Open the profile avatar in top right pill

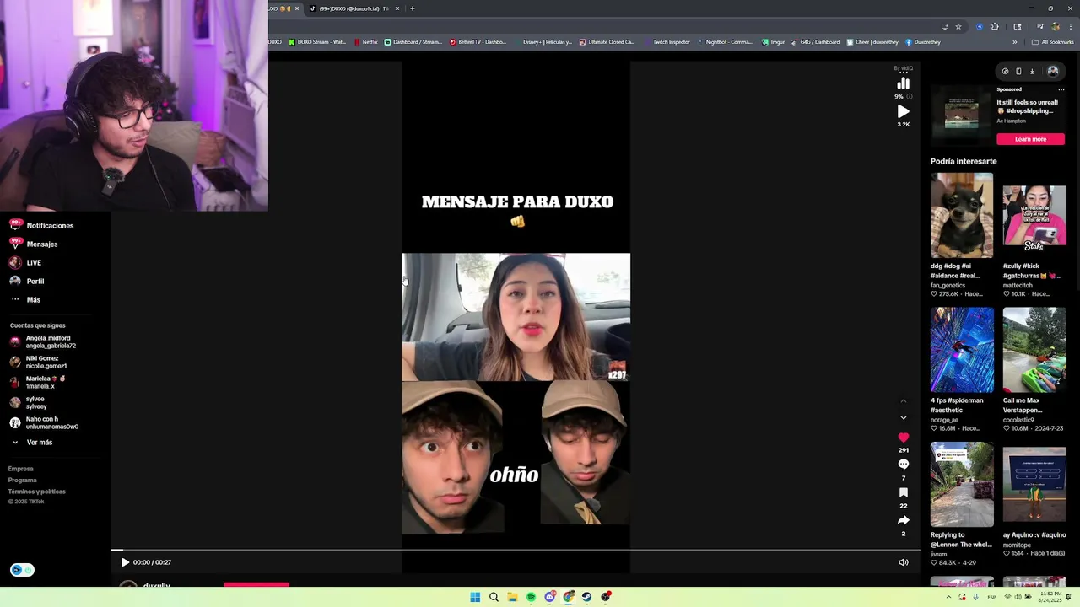pyautogui.click(x=1052, y=72)
